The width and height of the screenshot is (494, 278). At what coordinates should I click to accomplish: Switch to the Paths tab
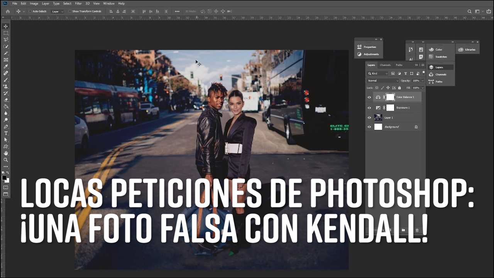pyautogui.click(x=399, y=65)
